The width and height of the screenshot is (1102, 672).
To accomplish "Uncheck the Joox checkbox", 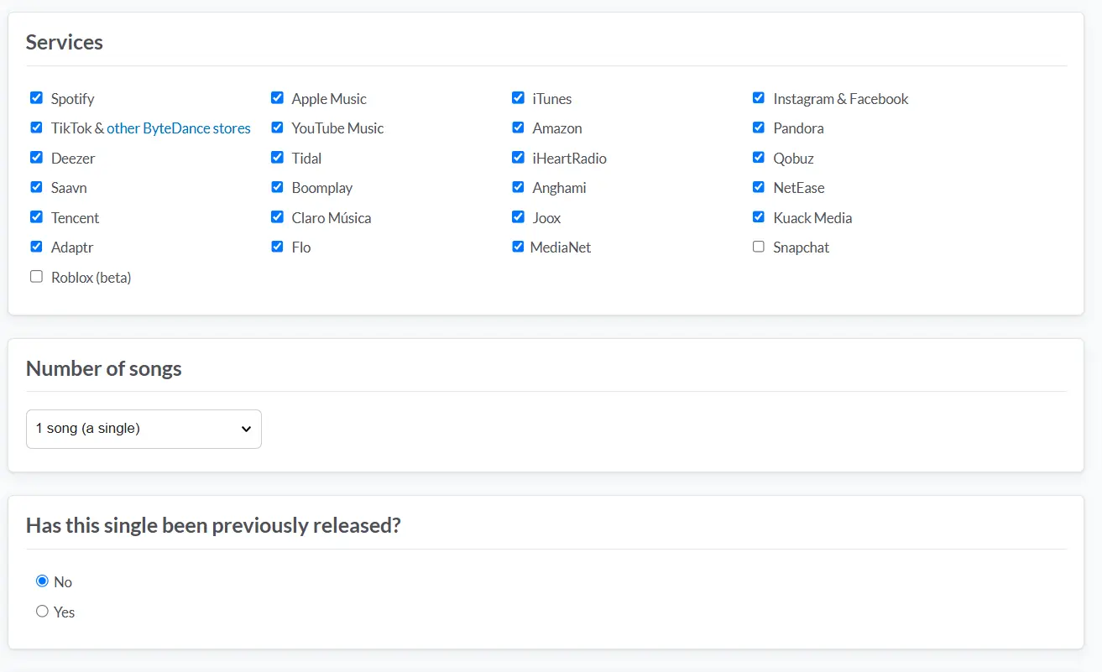I will point(518,217).
